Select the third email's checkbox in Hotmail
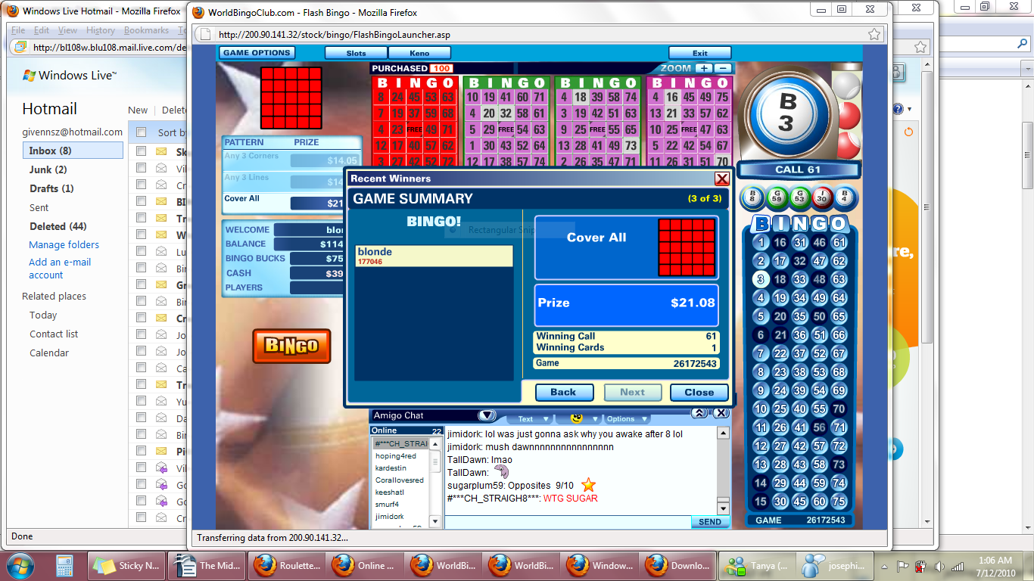This screenshot has width=1034, height=581. coord(141,185)
